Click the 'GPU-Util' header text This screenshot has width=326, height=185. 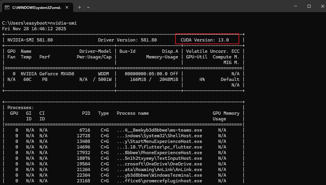(x=197, y=57)
